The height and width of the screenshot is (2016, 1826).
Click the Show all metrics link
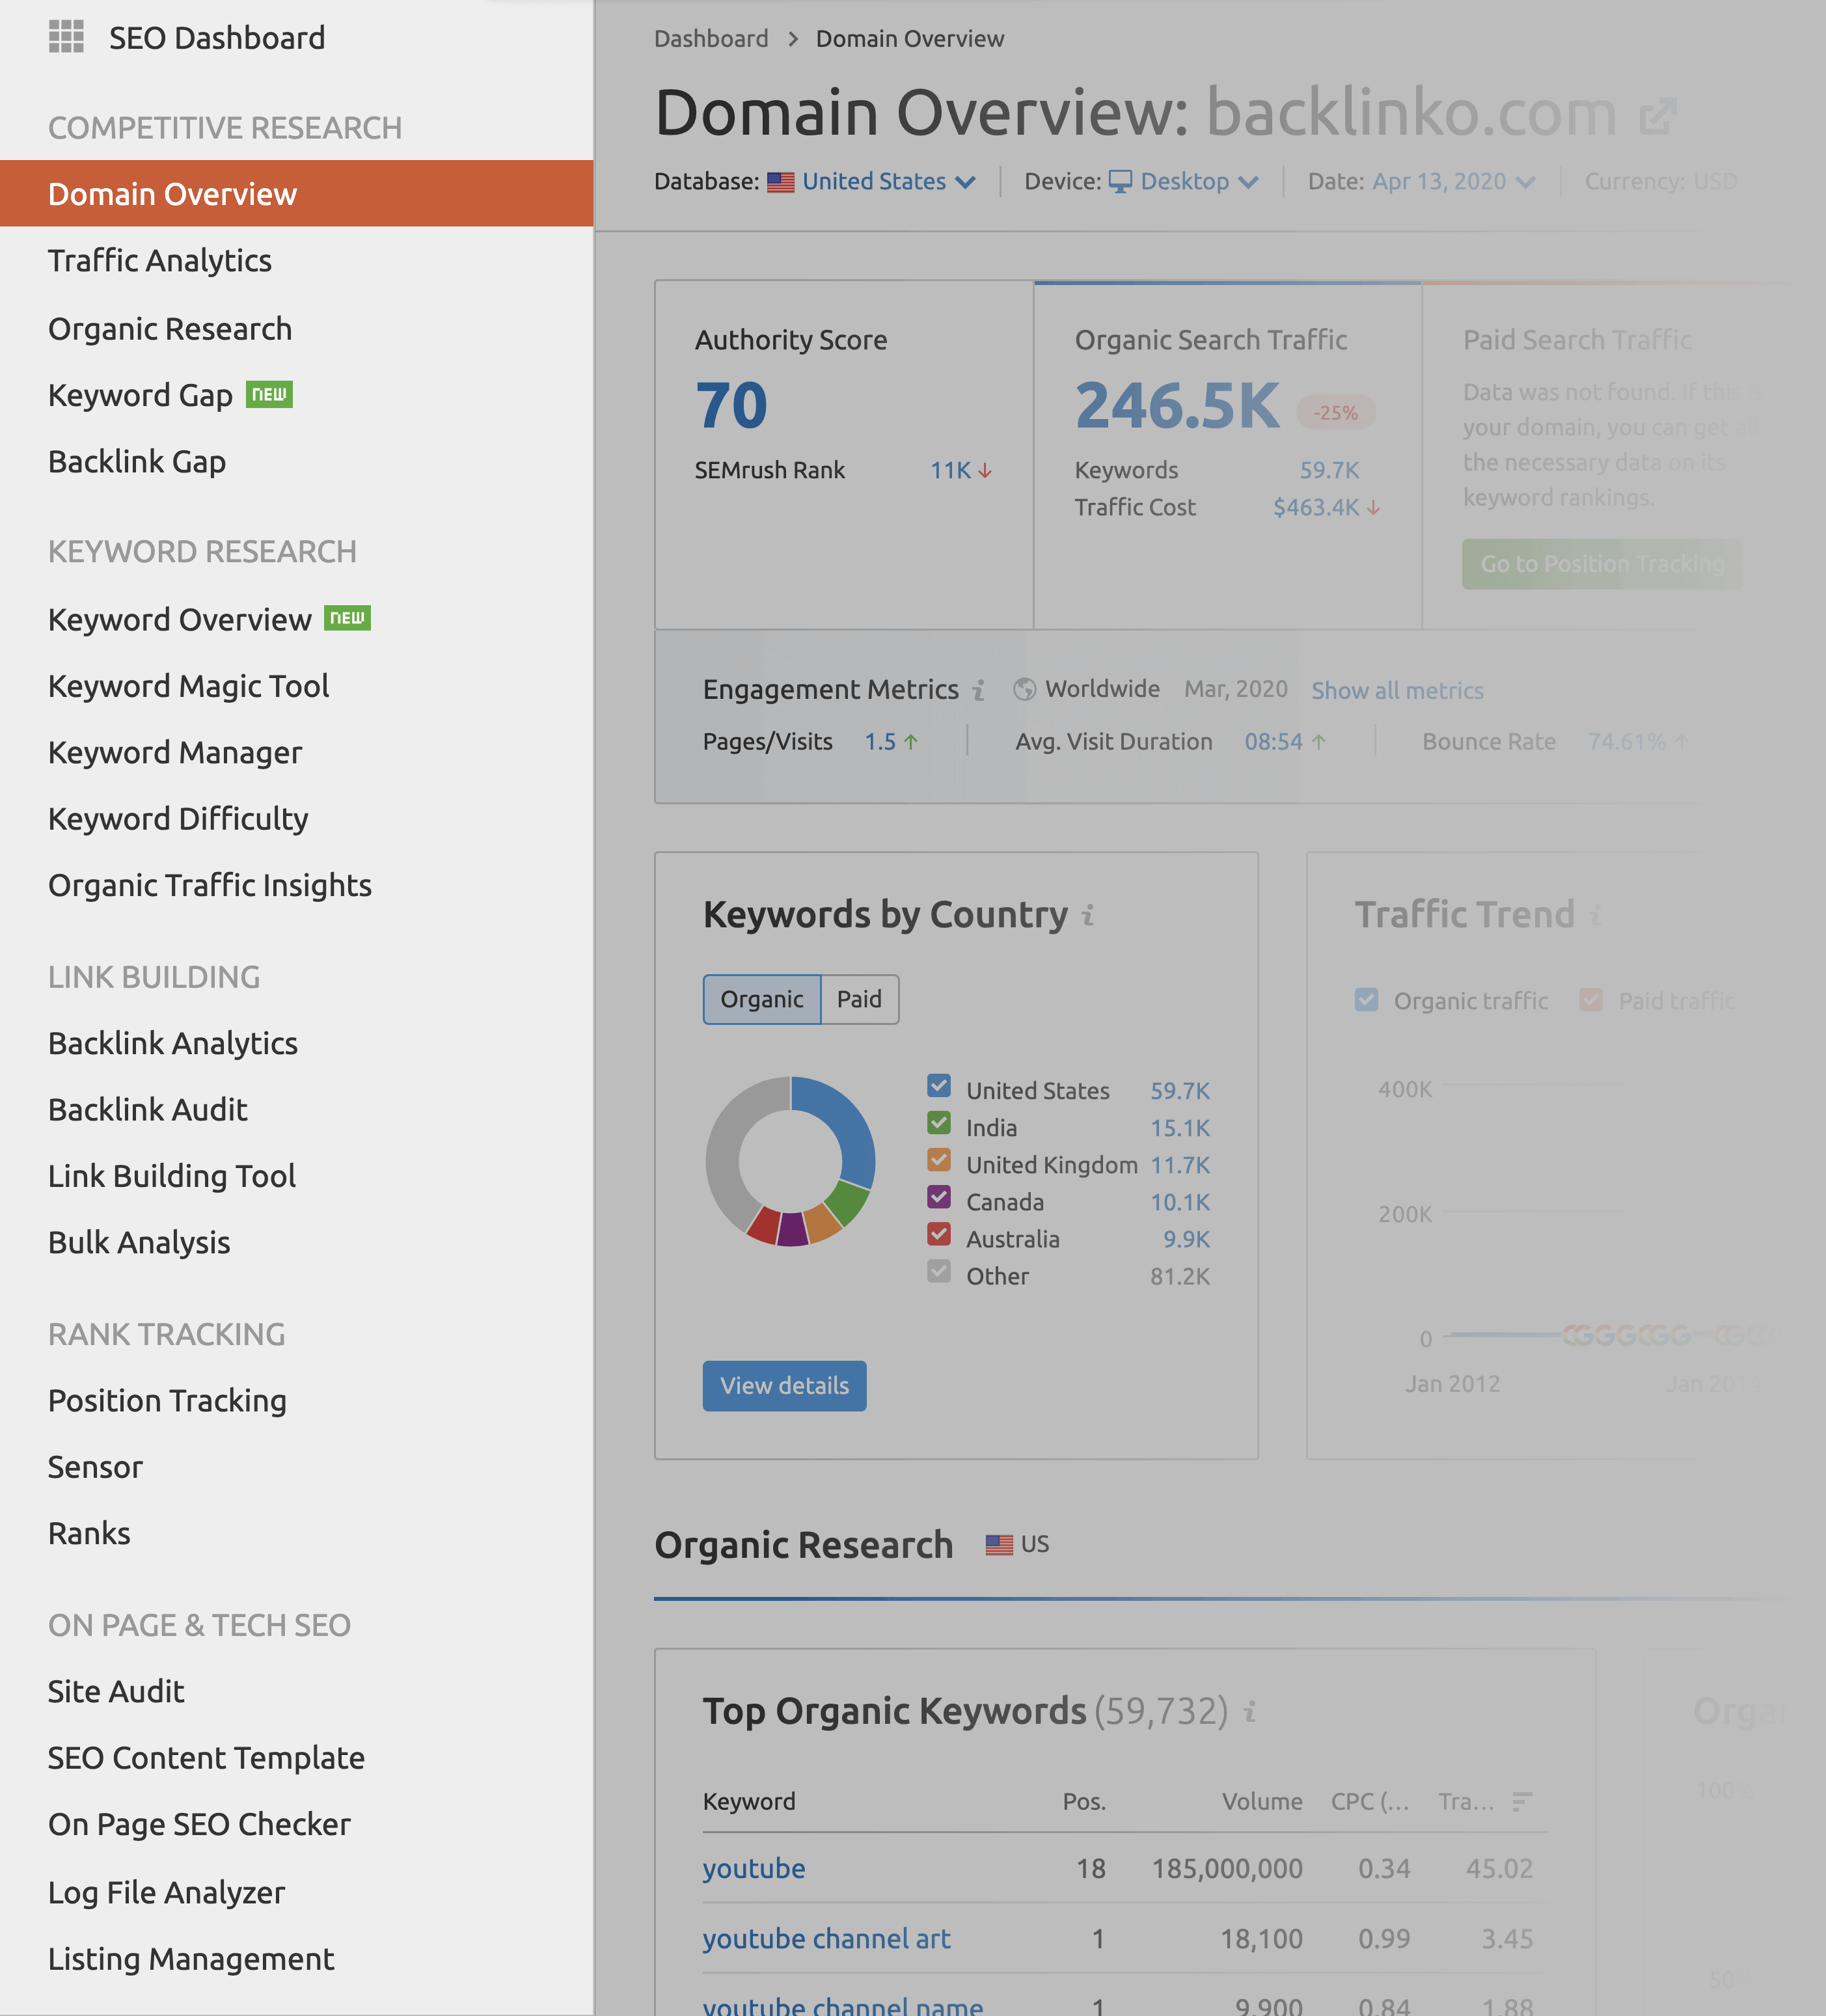pos(1397,691)
